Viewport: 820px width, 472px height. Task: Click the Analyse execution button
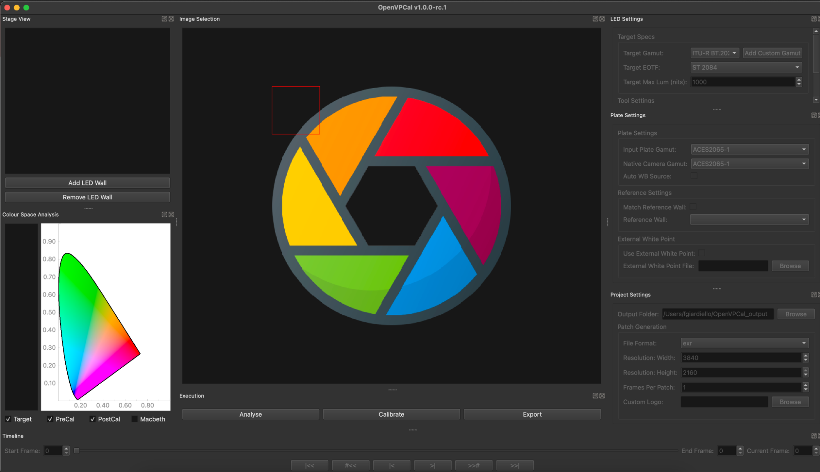[x=250, y=414]
